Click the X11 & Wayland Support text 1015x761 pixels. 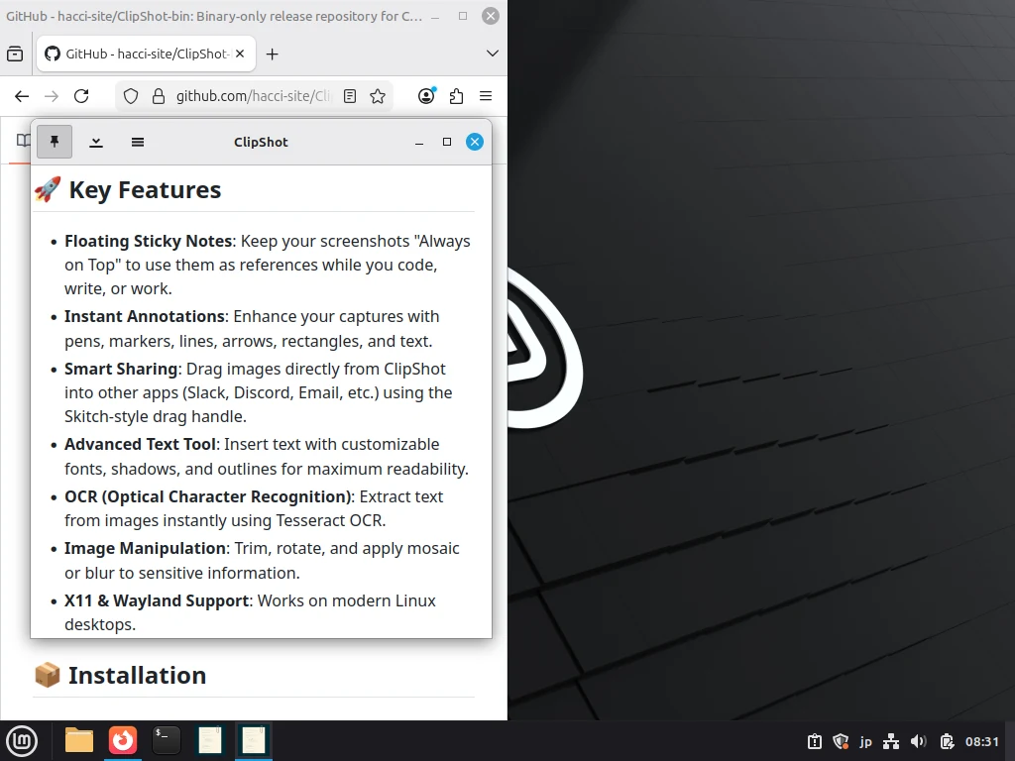coord(157,601)
